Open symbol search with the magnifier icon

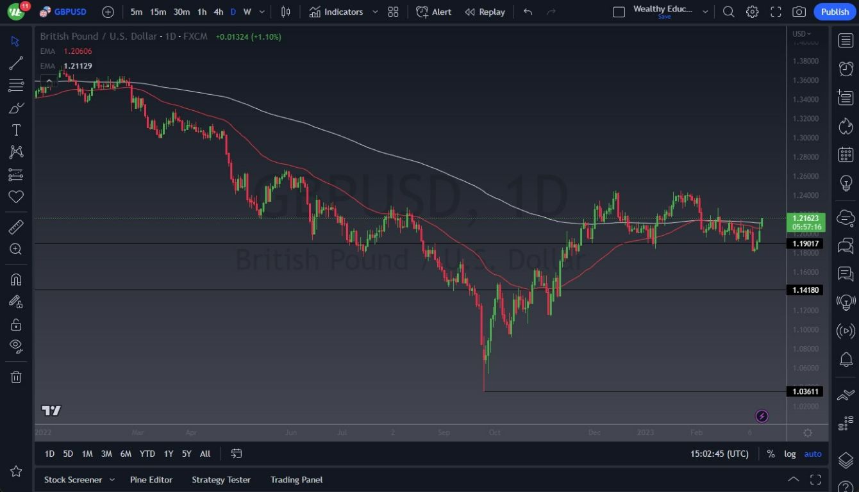point(728,11)
